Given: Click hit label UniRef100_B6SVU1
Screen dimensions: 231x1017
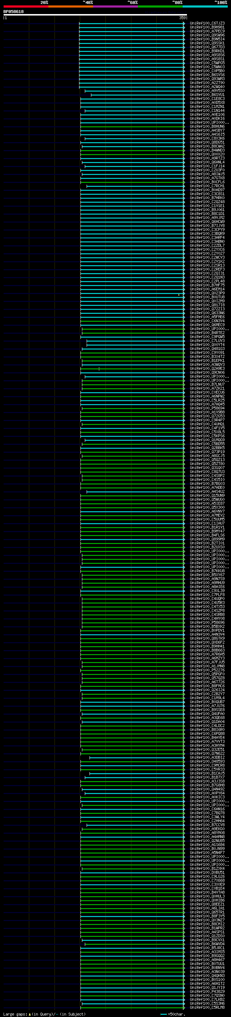Looking at the screenshot, I should tap(207, 95).
